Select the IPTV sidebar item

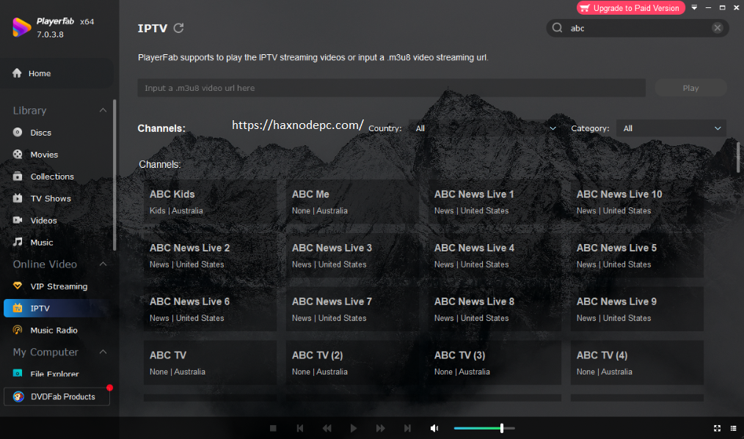(x=56, y=308)
